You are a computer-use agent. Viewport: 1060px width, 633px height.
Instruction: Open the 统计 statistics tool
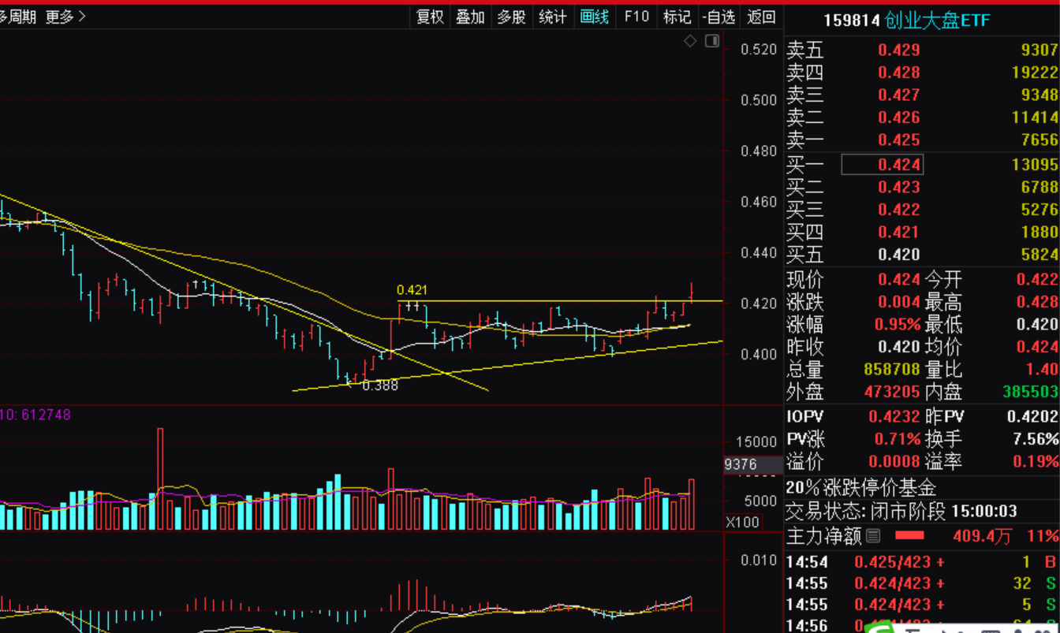coord(553,17)
